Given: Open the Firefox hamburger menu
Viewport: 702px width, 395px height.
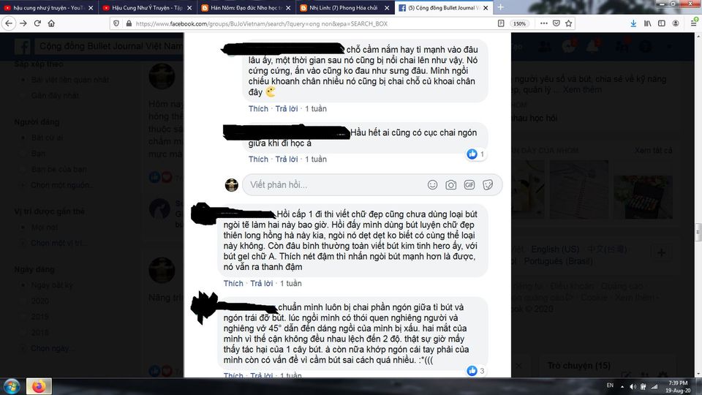Looking at the screenshot, I should coord(693,23).
